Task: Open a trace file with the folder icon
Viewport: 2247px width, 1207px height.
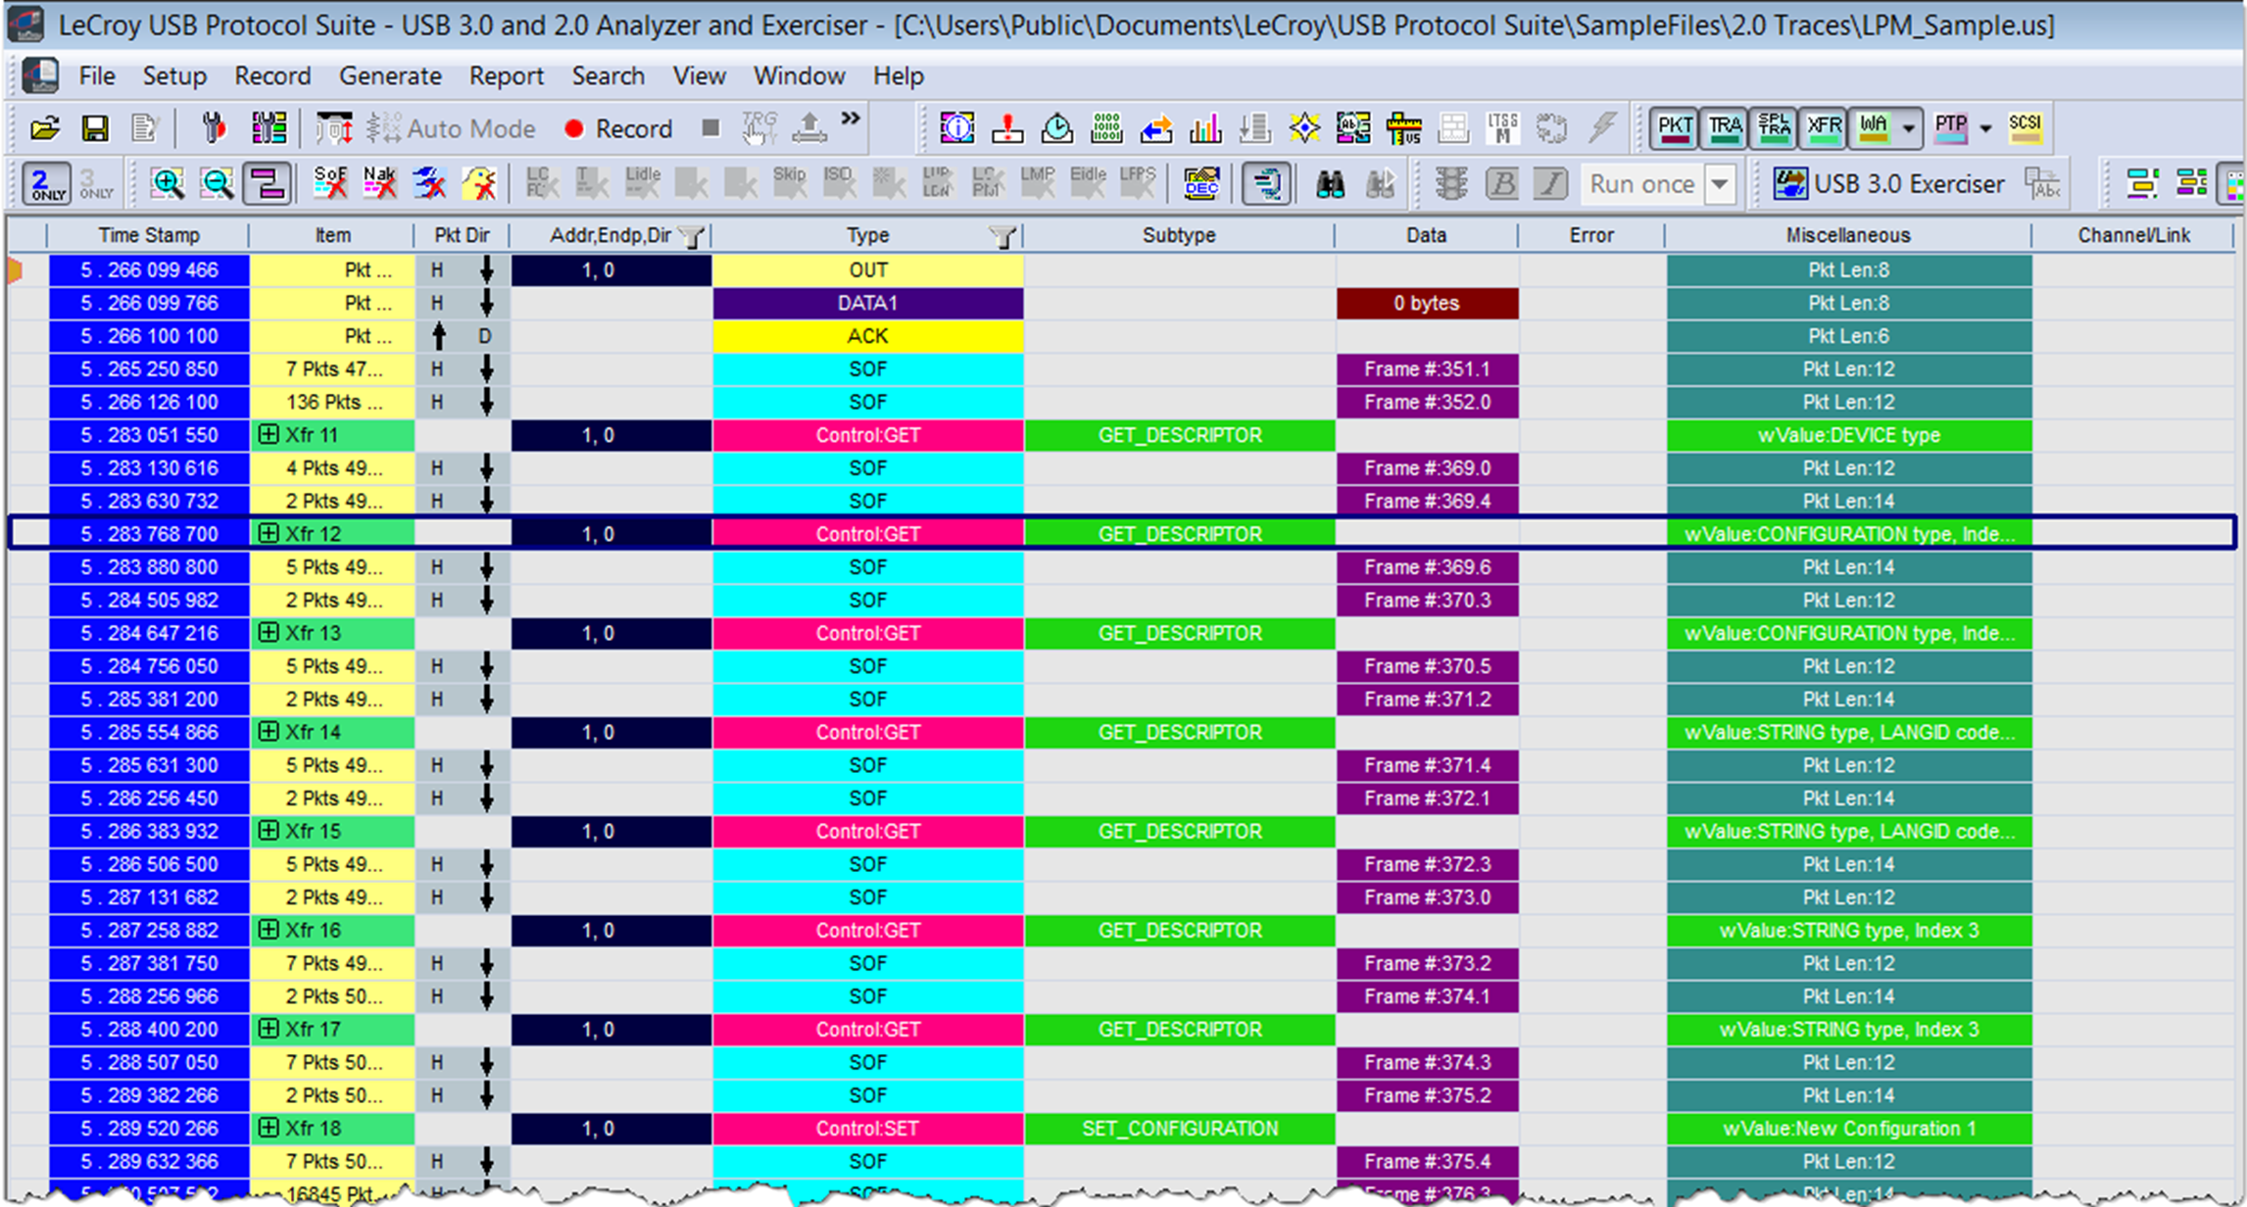Action: tap(44, 128)
